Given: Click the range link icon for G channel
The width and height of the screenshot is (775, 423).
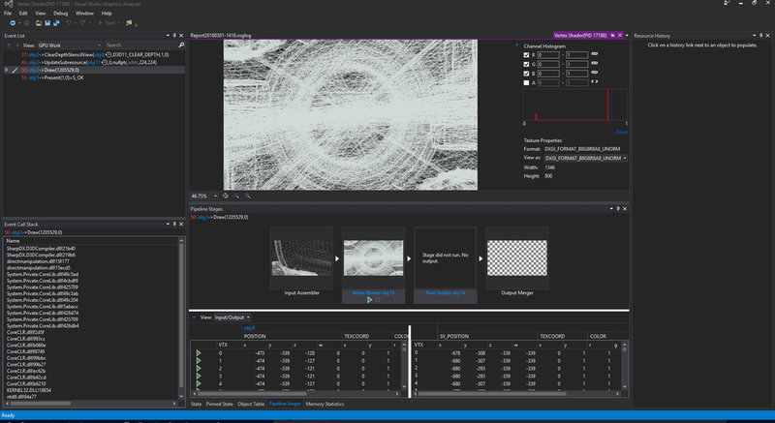Looking at the screenshot, I should coord(594,64).
